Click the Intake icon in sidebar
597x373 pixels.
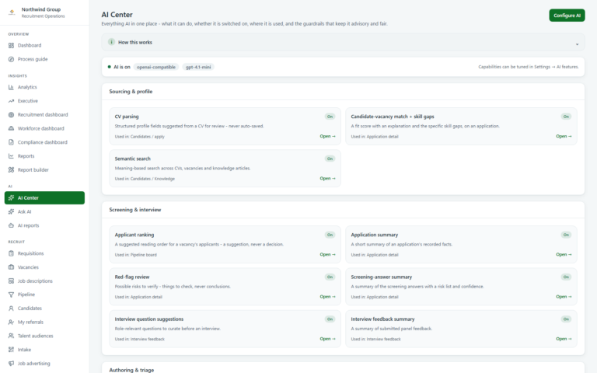tap(11, 350)
